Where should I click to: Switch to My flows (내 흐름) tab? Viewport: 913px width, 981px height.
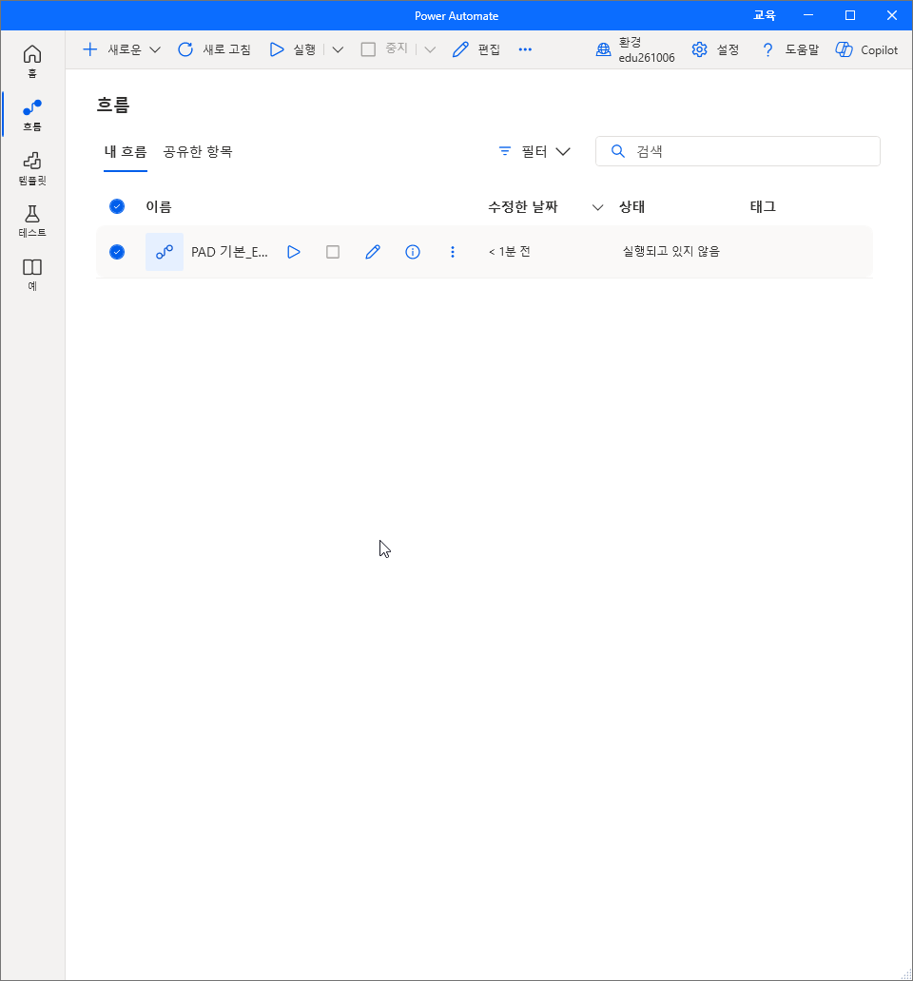[126, 152]
